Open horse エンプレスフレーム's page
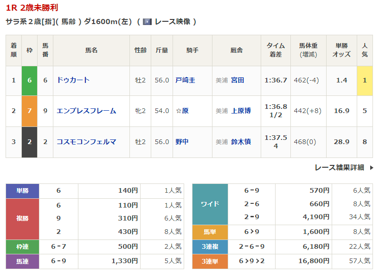Screen dimensions: 379x271 click(x=86, y=111)
